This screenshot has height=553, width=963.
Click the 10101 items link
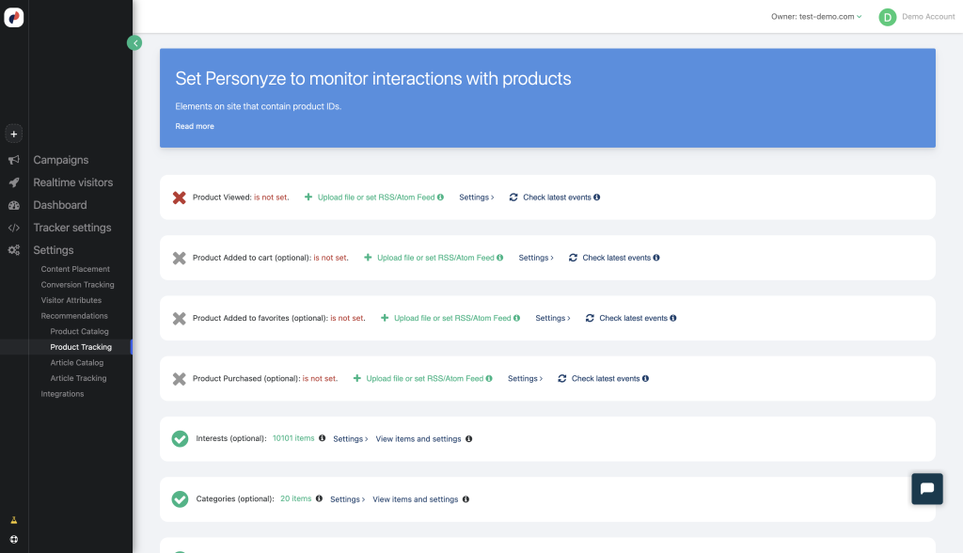click(293, 438)
